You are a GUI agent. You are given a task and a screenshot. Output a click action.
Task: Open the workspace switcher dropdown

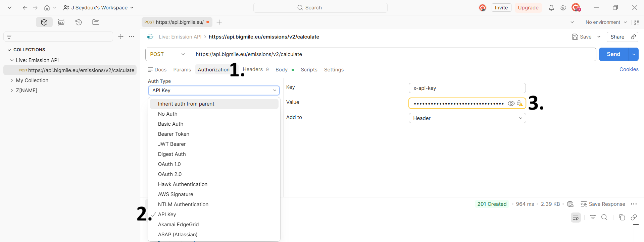pyautogui.click(x=99, y=8)
